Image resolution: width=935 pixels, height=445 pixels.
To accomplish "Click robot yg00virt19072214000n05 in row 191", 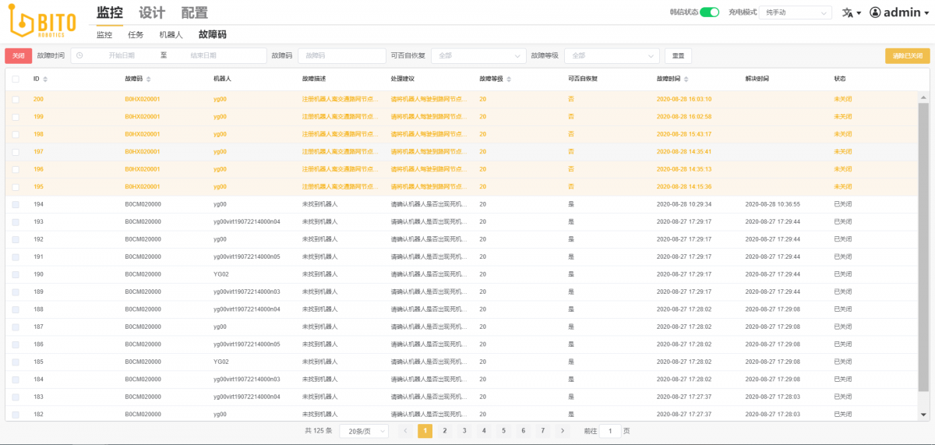I will coord(247,256).
